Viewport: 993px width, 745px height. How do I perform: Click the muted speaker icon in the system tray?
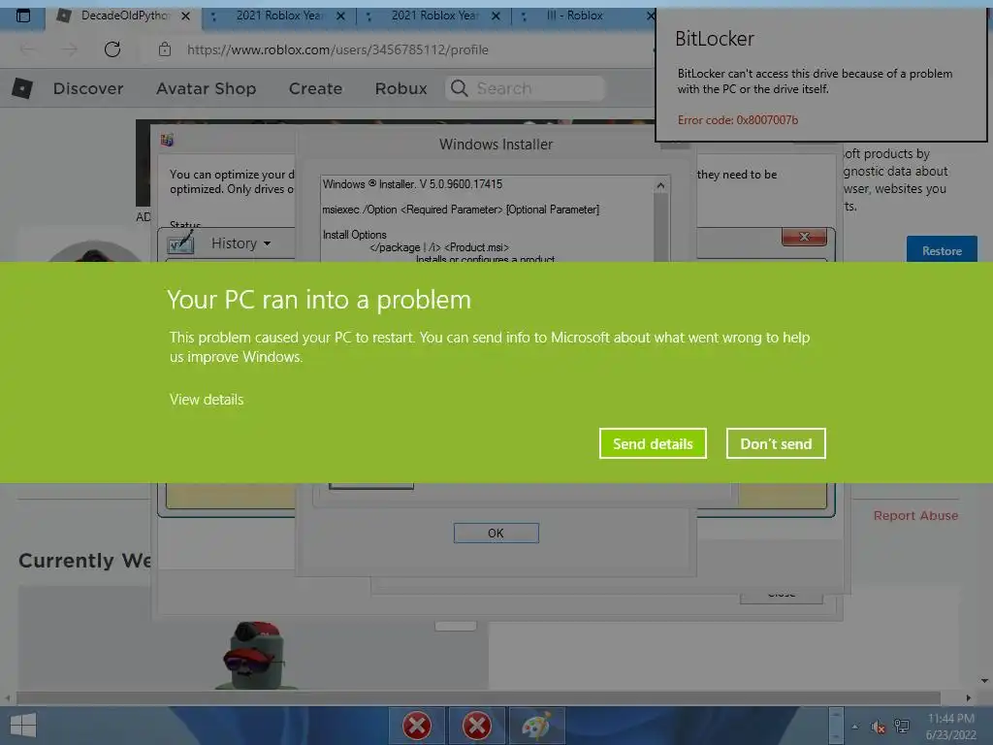click(x=878, y=728)
